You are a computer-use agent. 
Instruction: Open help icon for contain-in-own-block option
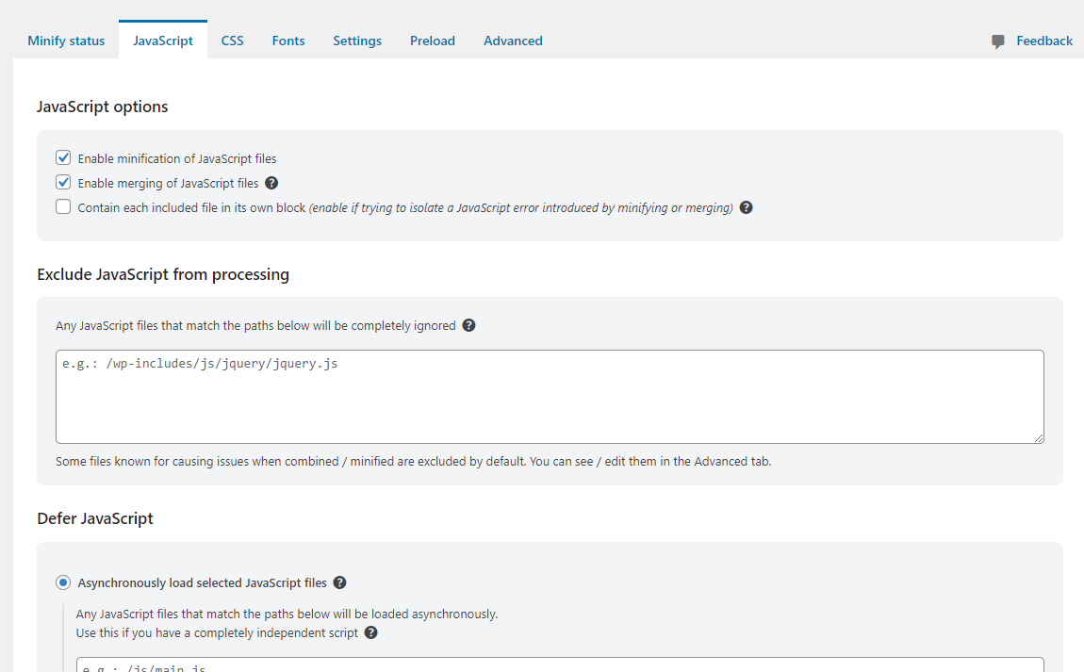coord(746,207)
